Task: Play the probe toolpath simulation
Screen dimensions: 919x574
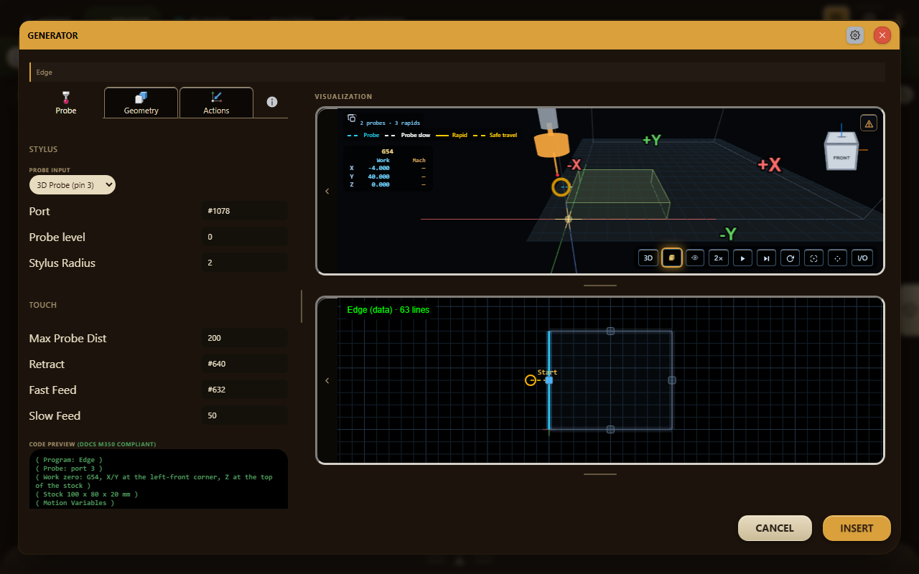Action: click(742, 258)
